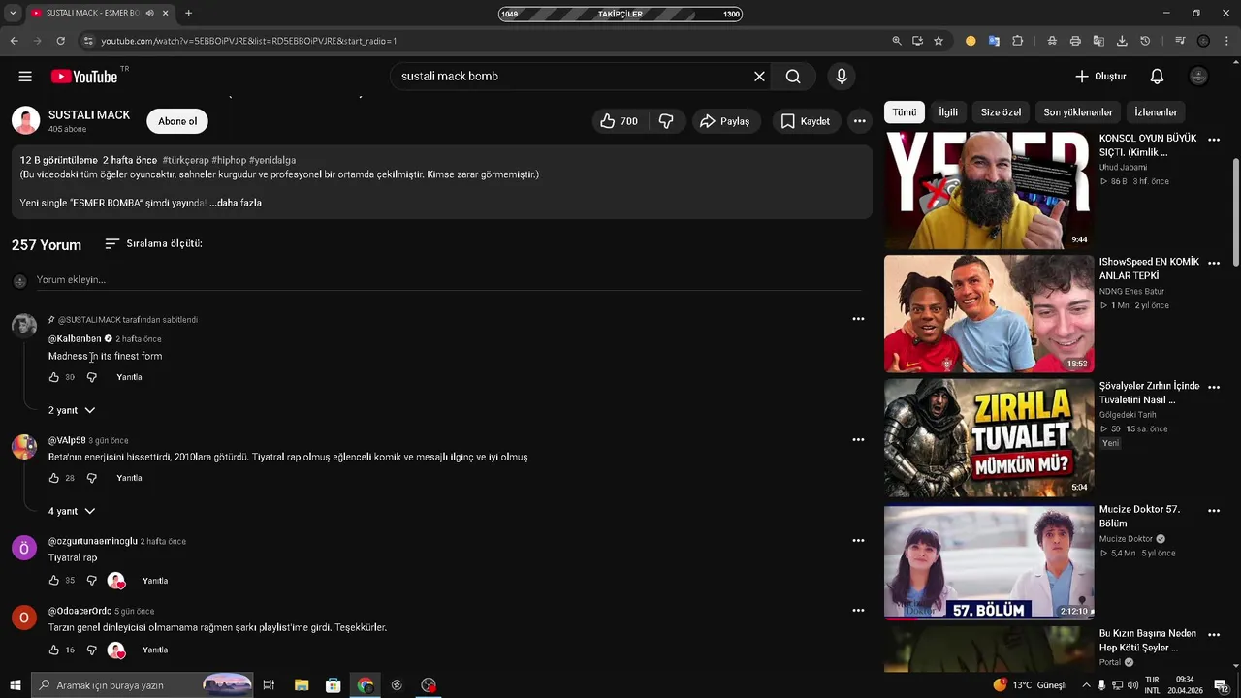Image resolution: width=1241 pixels, height=698 pixels.
Task: Reload the page in Chrome
Action: coord(60,41)
